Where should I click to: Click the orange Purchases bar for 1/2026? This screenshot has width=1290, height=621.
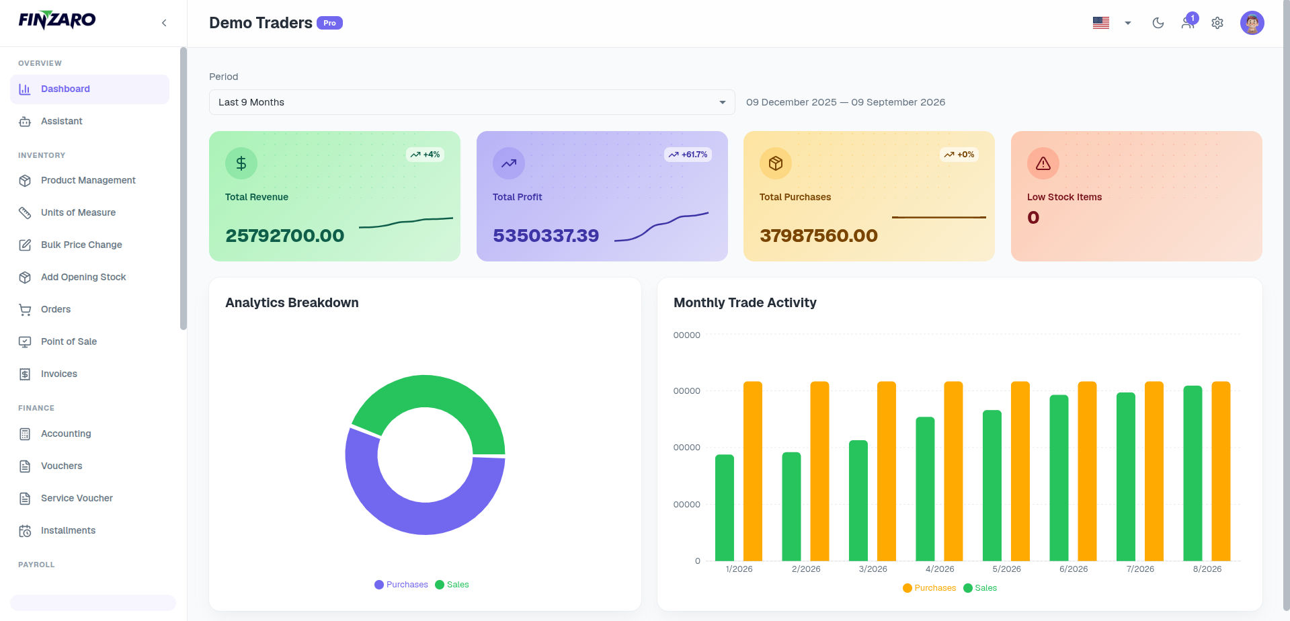click(753, 471)
